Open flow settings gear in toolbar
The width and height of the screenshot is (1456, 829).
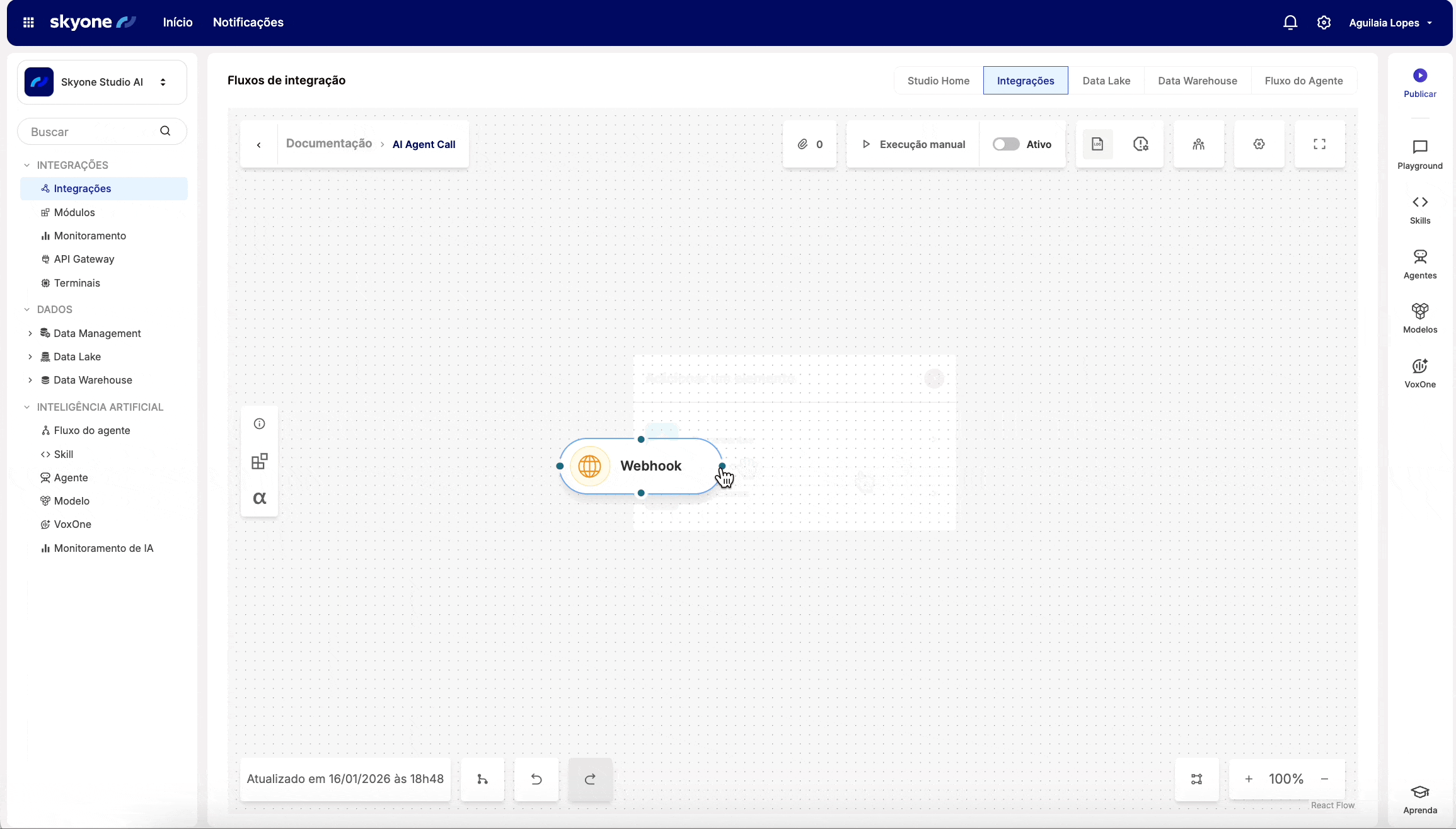click(x=1259, y=144)
